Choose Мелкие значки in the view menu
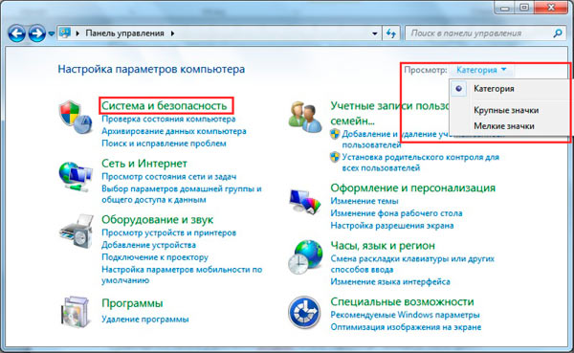 pos(504,126)
